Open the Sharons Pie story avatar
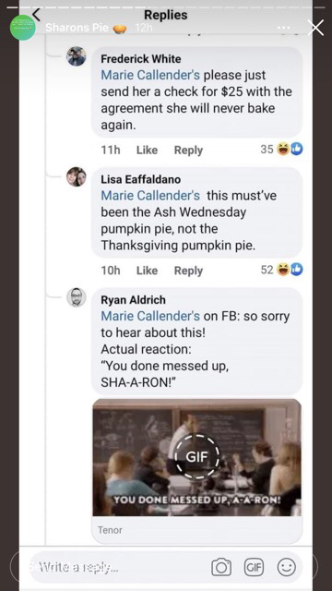 click(22, 28)
